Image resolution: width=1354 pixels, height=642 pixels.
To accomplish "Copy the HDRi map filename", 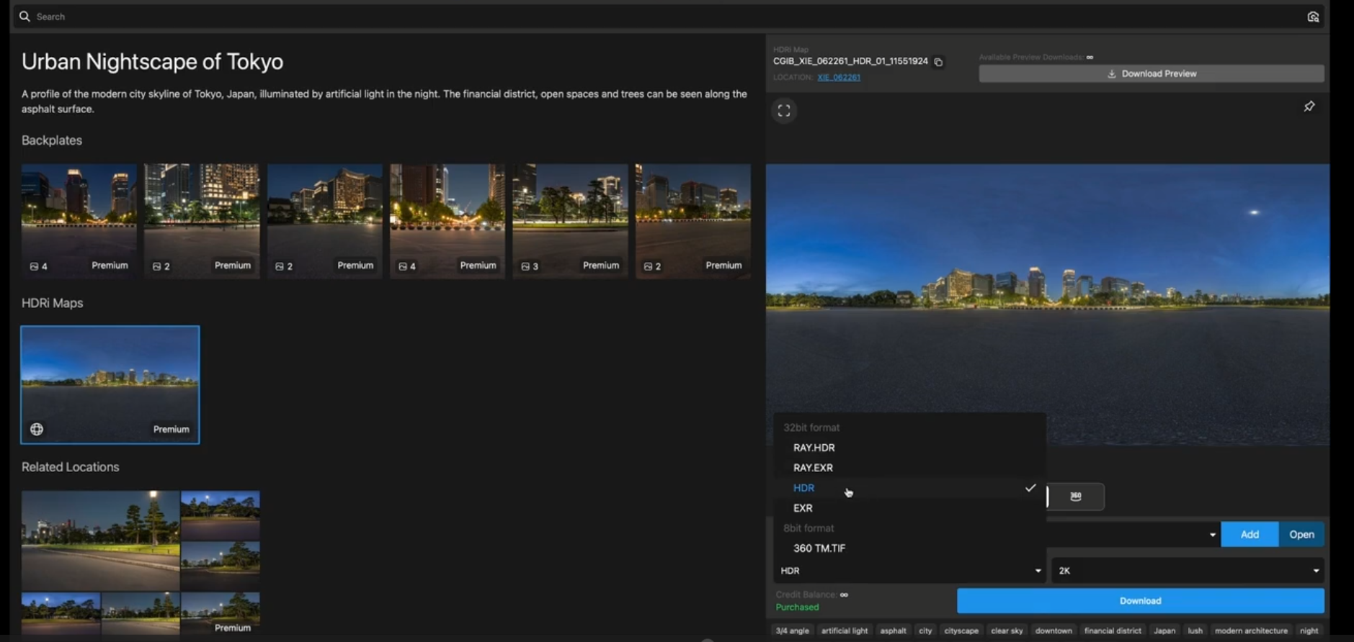I will pyautogui.click(x=938, y=62).
